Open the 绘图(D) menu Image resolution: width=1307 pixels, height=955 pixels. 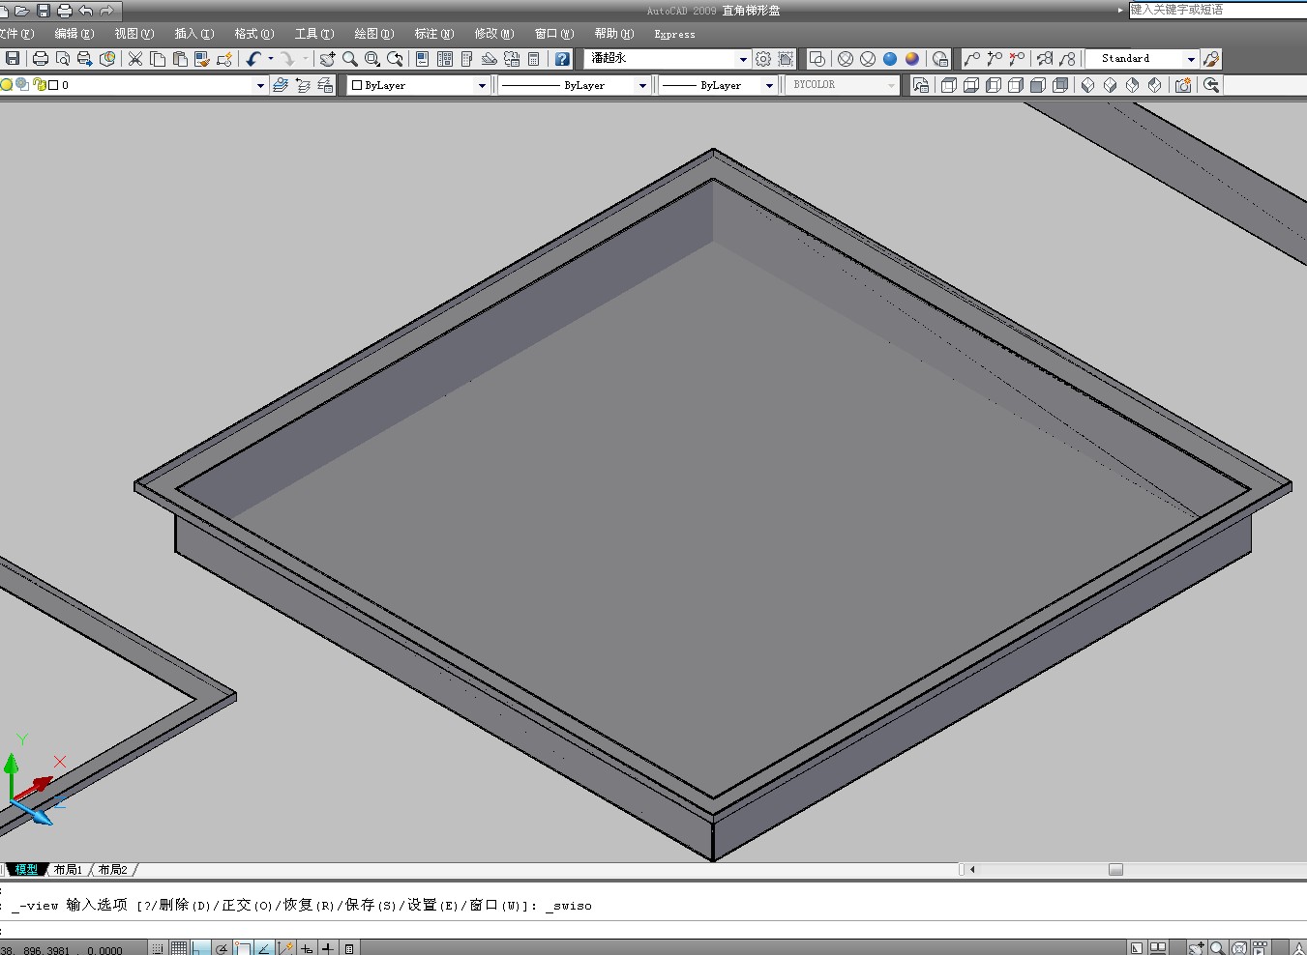(374, 34)
